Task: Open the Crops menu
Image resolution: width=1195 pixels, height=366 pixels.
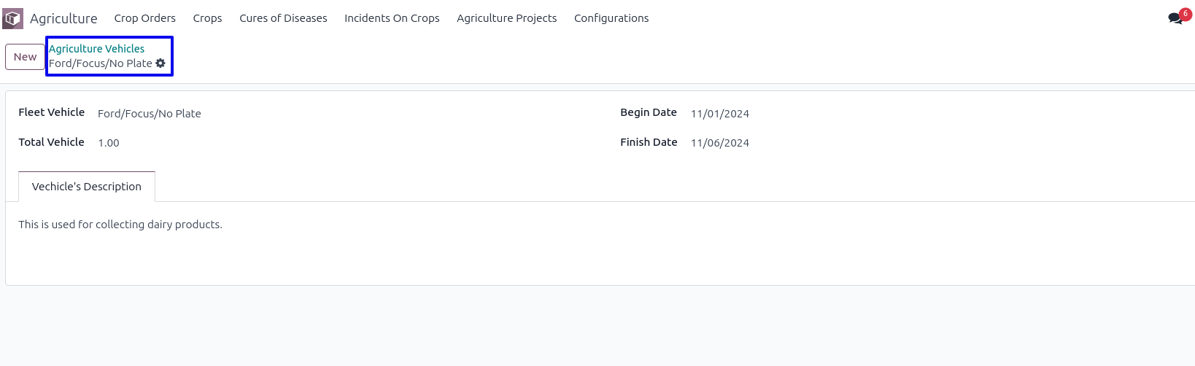Action: 207,18
